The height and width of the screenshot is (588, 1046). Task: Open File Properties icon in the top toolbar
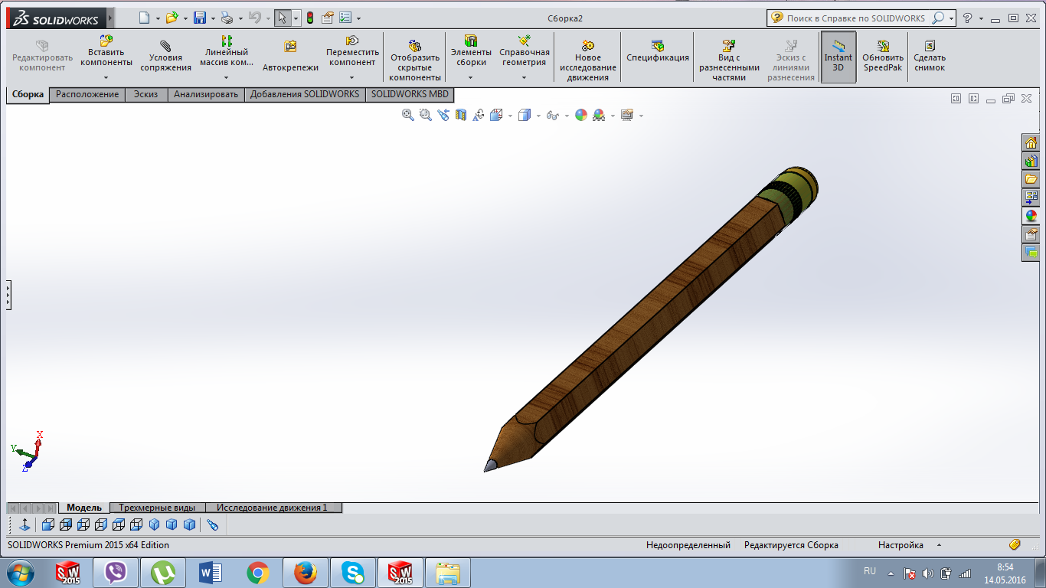pyautogui.click(x=328, y=18)
